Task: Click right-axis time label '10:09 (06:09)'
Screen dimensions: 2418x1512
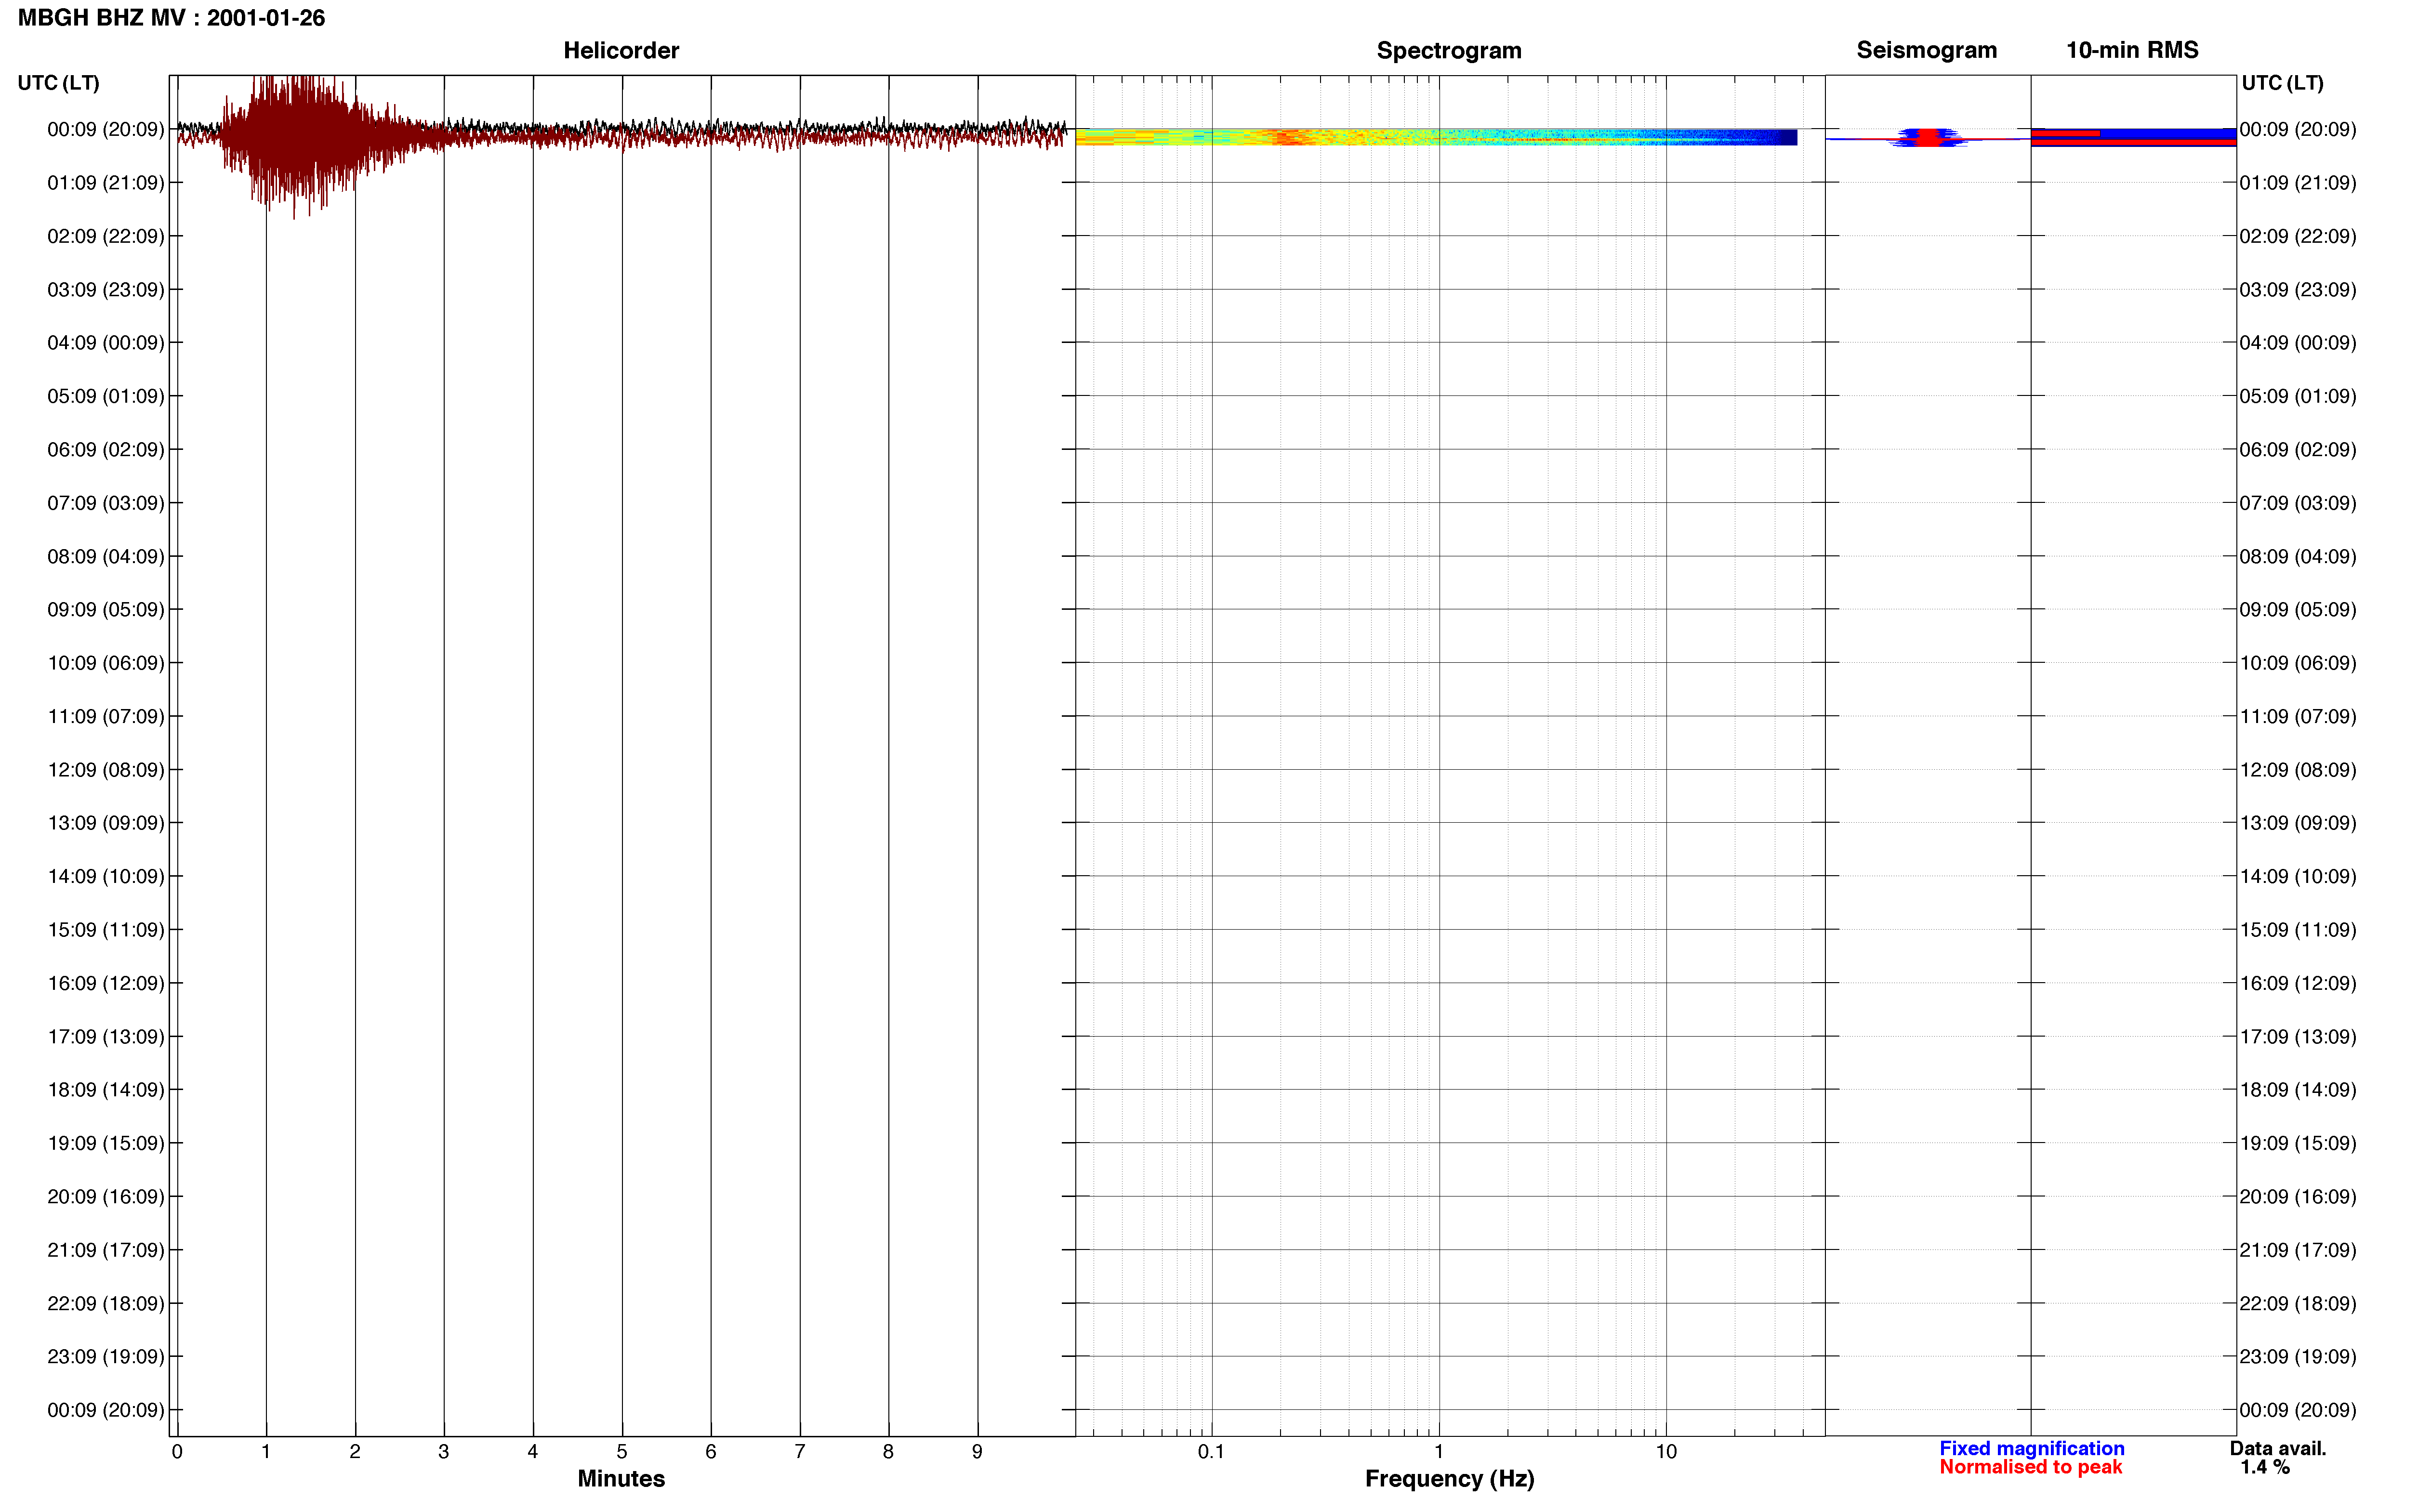Action: [x=2298, y=663]
